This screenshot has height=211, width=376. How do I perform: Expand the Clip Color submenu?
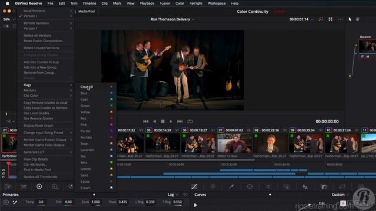(x=46, y=96)
